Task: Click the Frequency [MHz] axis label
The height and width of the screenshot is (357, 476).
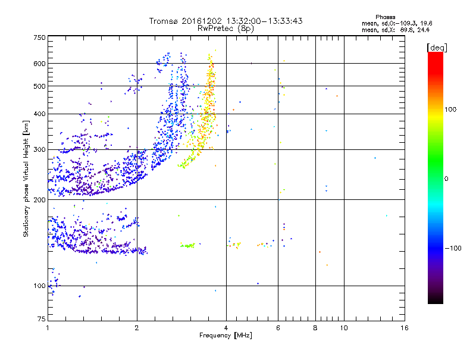Action: 226,336
